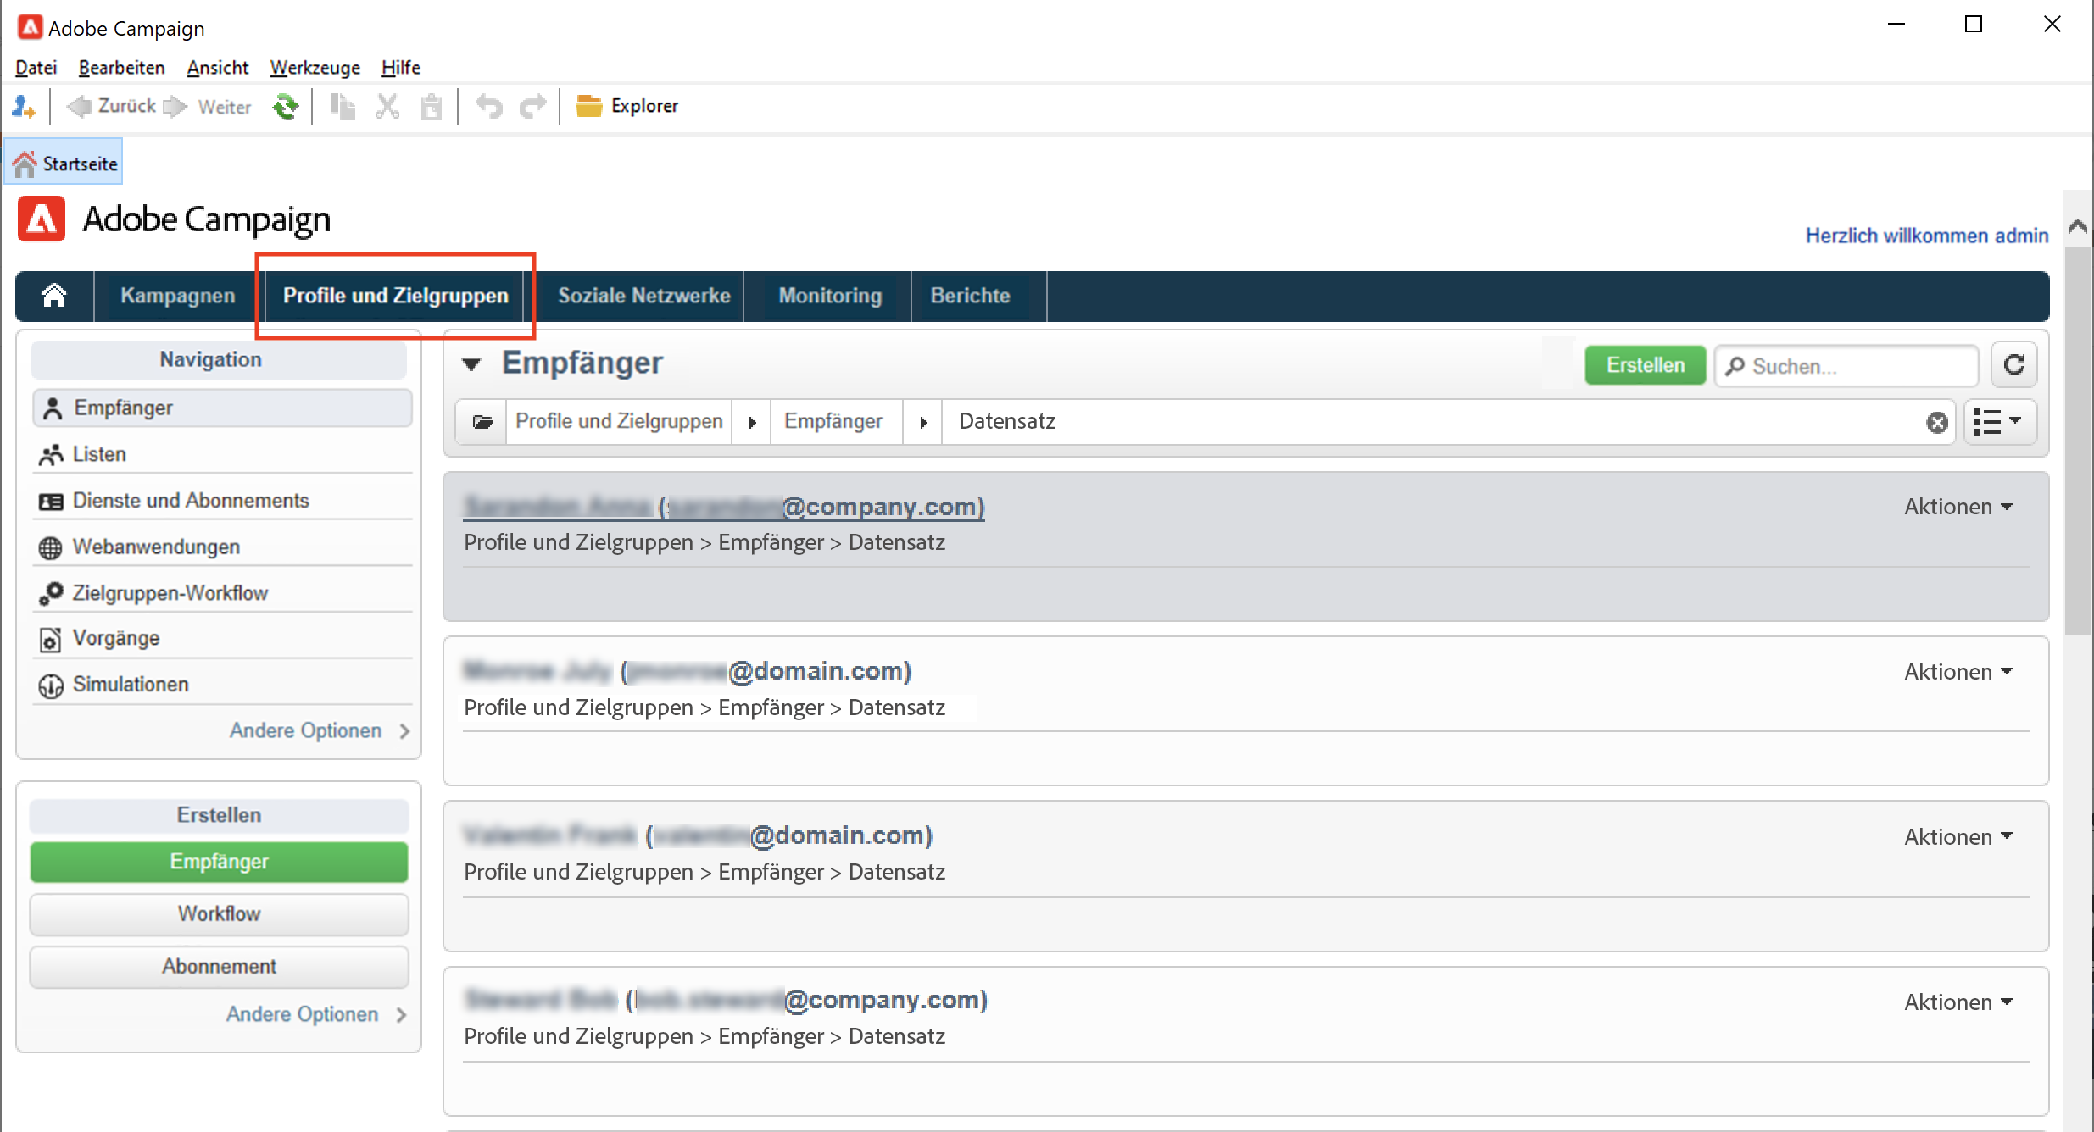Open Simulationen in the navigation panel
The height and width of the screenshot is (1132, 2094).
pyautogui.click(x=131, y=684)
